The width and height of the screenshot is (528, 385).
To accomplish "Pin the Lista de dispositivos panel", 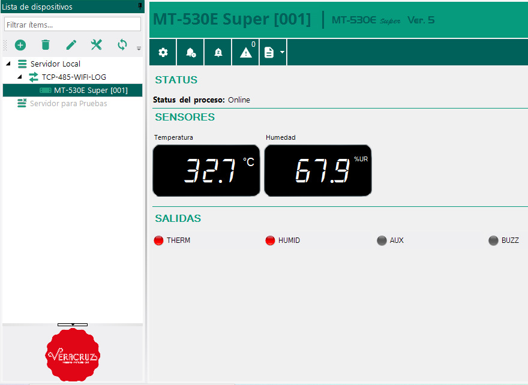I will [x=140, y=7].
